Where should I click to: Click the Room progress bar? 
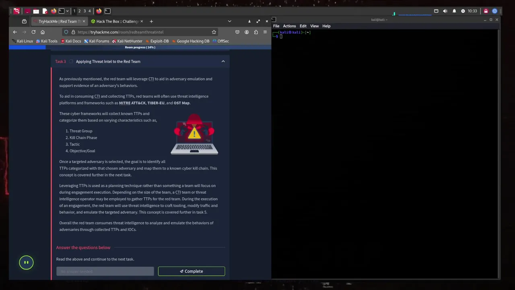pos(140,47)
